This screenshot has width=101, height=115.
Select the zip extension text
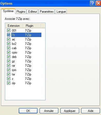[x=14, y=83]
